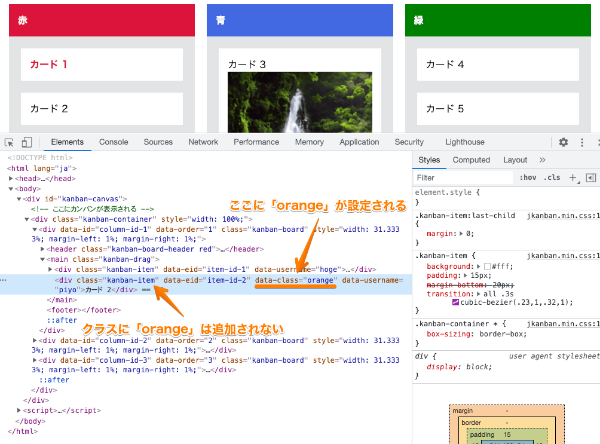Expand the margin shorthand property triangle

(x=461, y=234)
